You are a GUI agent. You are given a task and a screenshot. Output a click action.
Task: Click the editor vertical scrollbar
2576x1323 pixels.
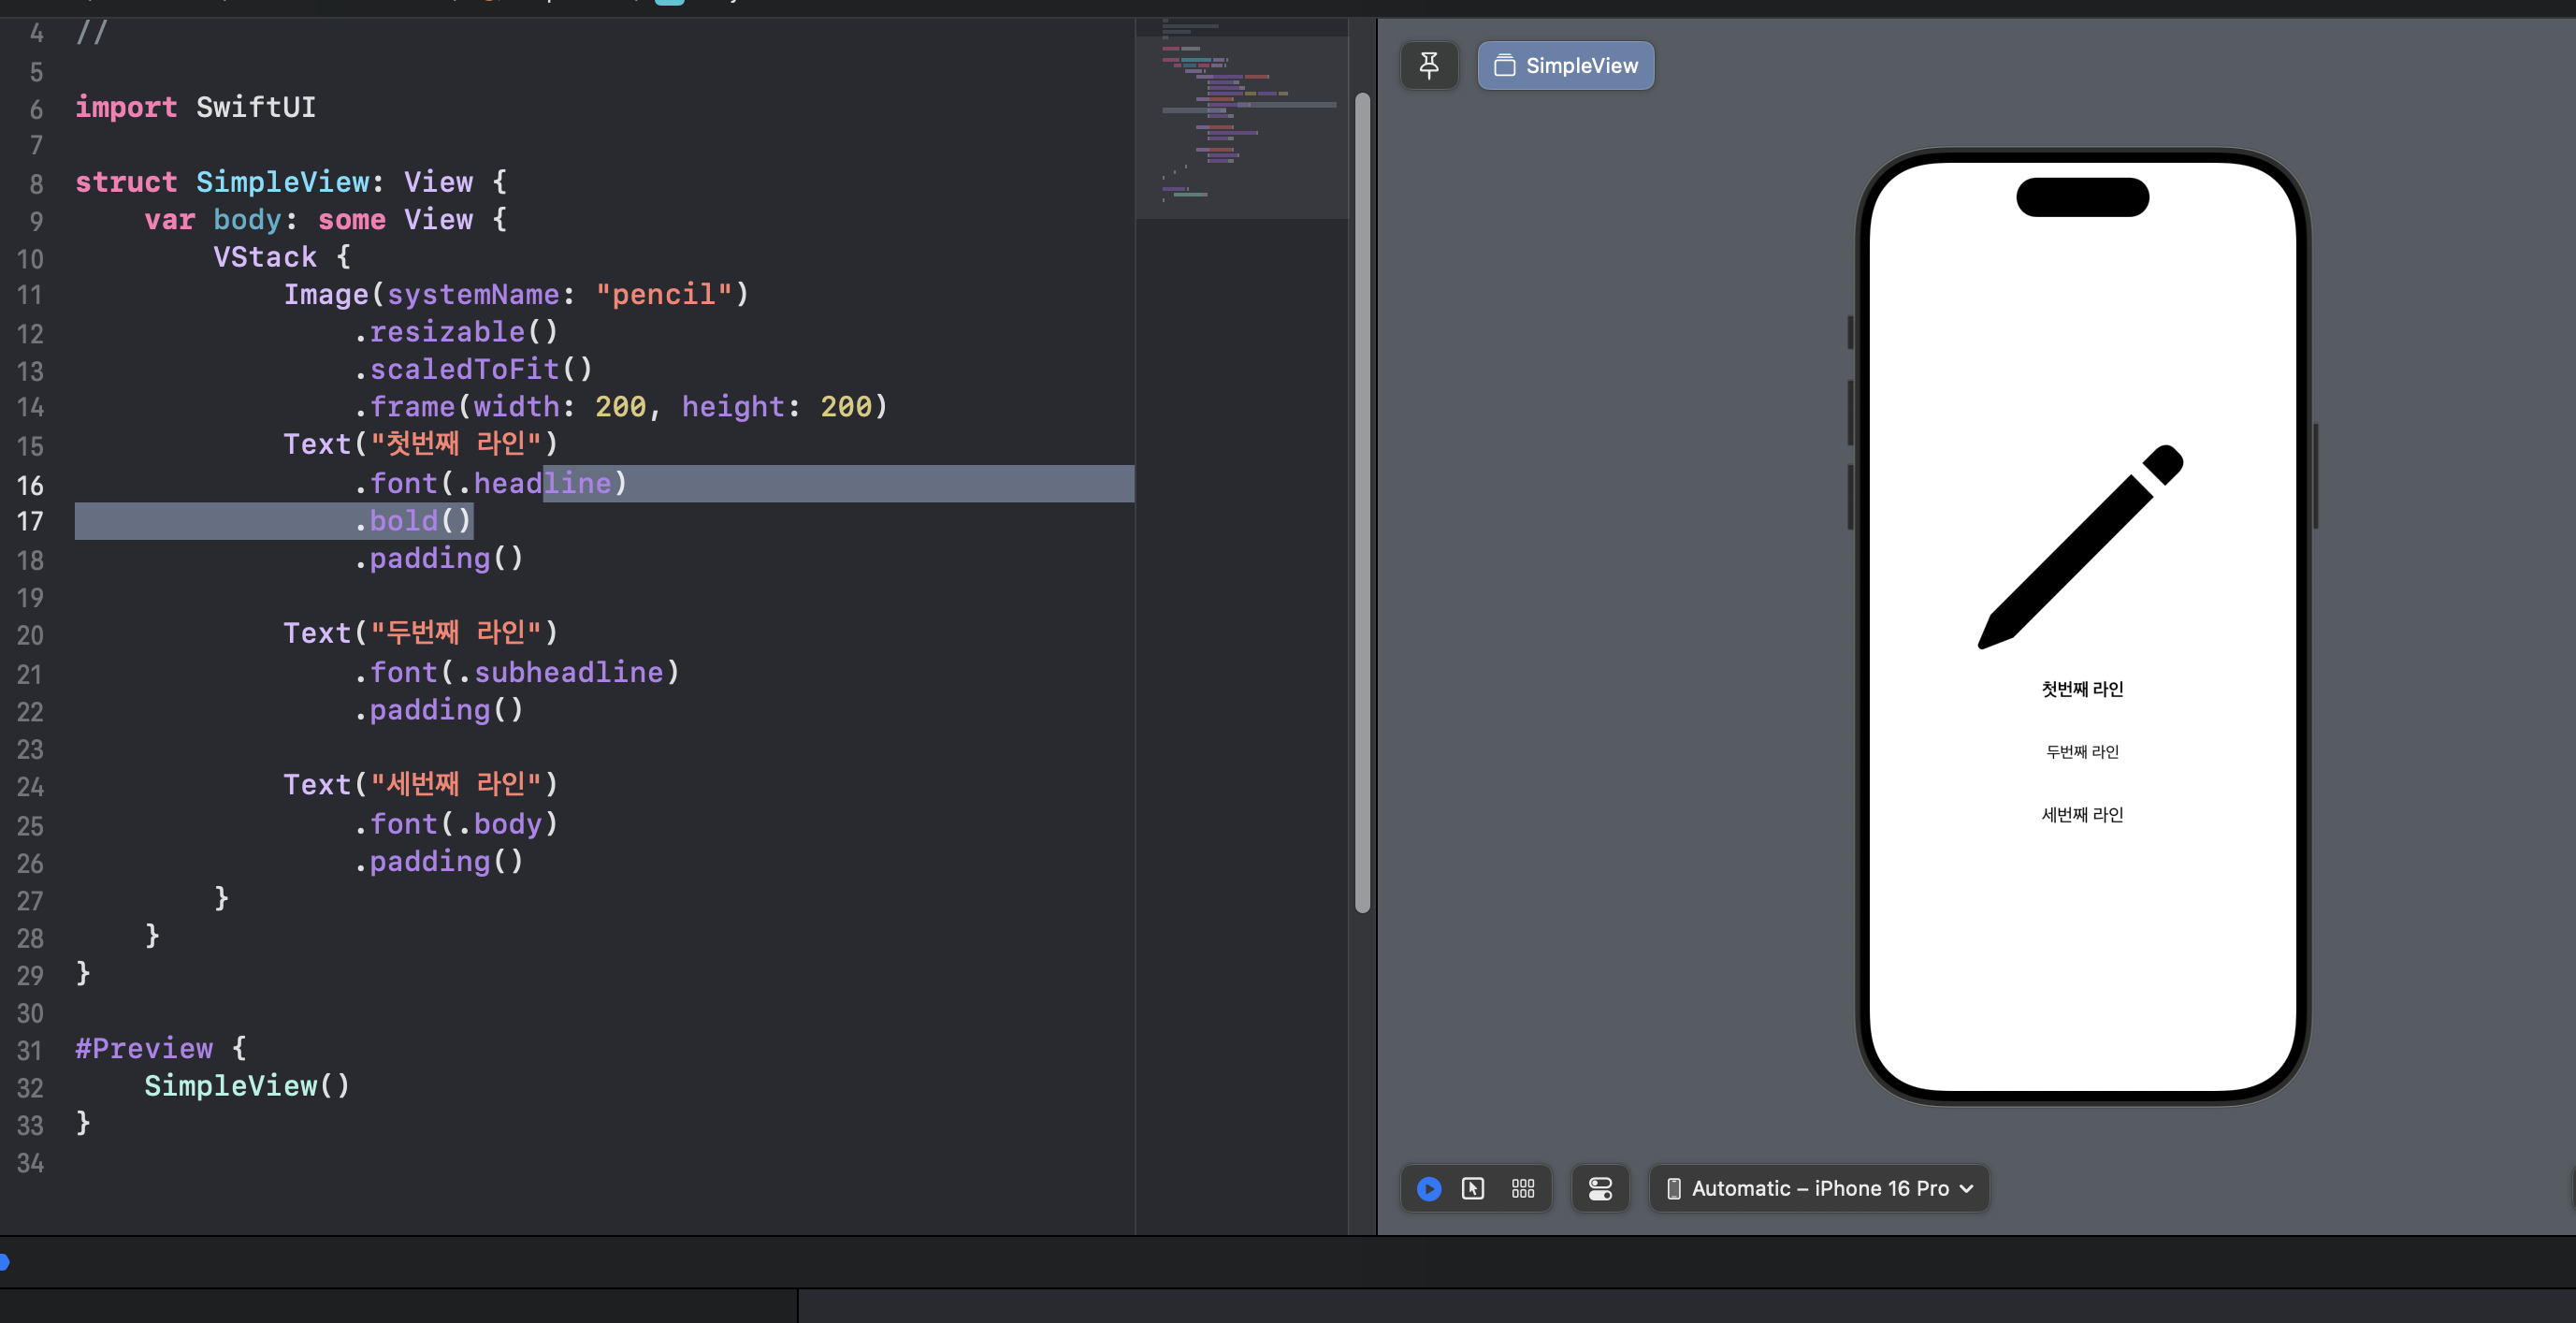tap(1362, 500)
